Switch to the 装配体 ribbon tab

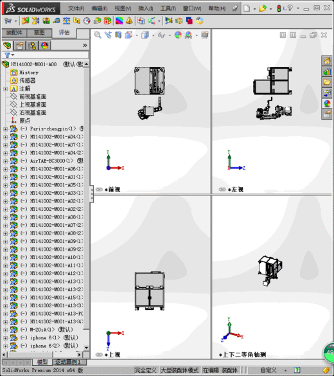pos(14,33)
